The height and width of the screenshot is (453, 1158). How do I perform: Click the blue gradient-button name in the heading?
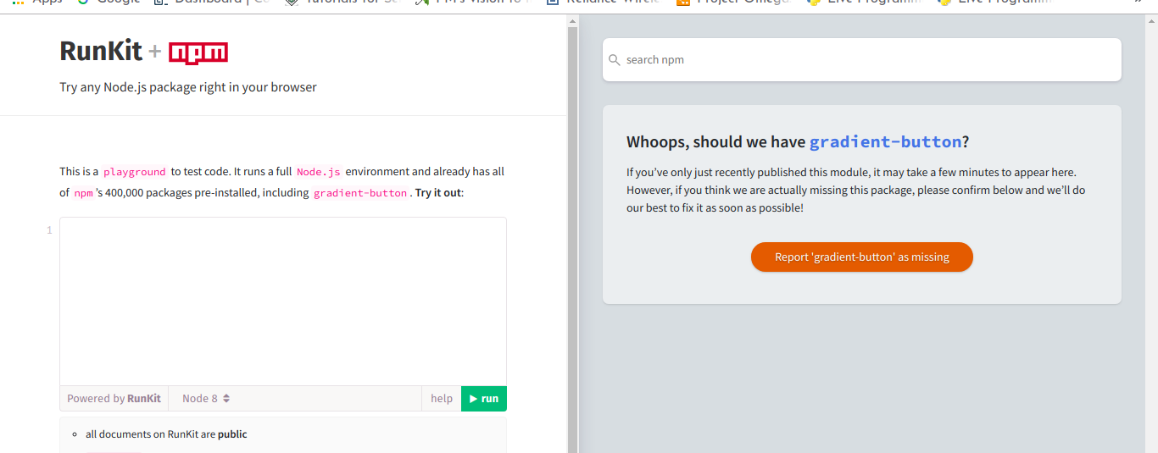[886, 141]
